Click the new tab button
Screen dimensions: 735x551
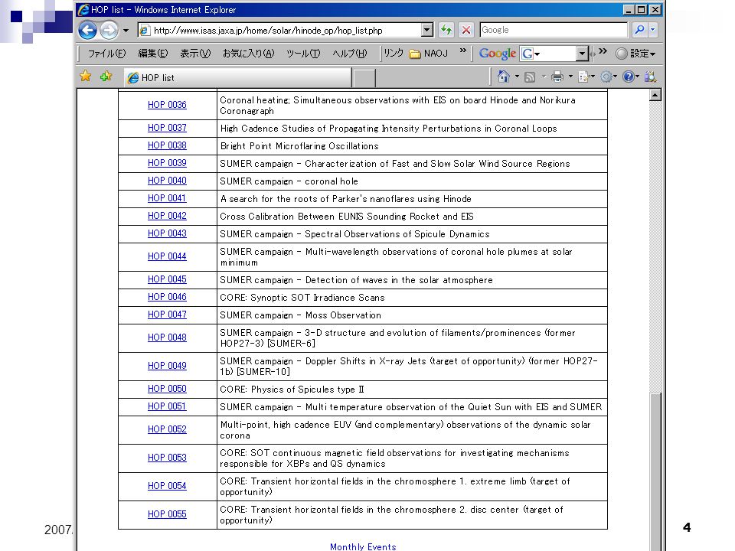pos(364,78)
